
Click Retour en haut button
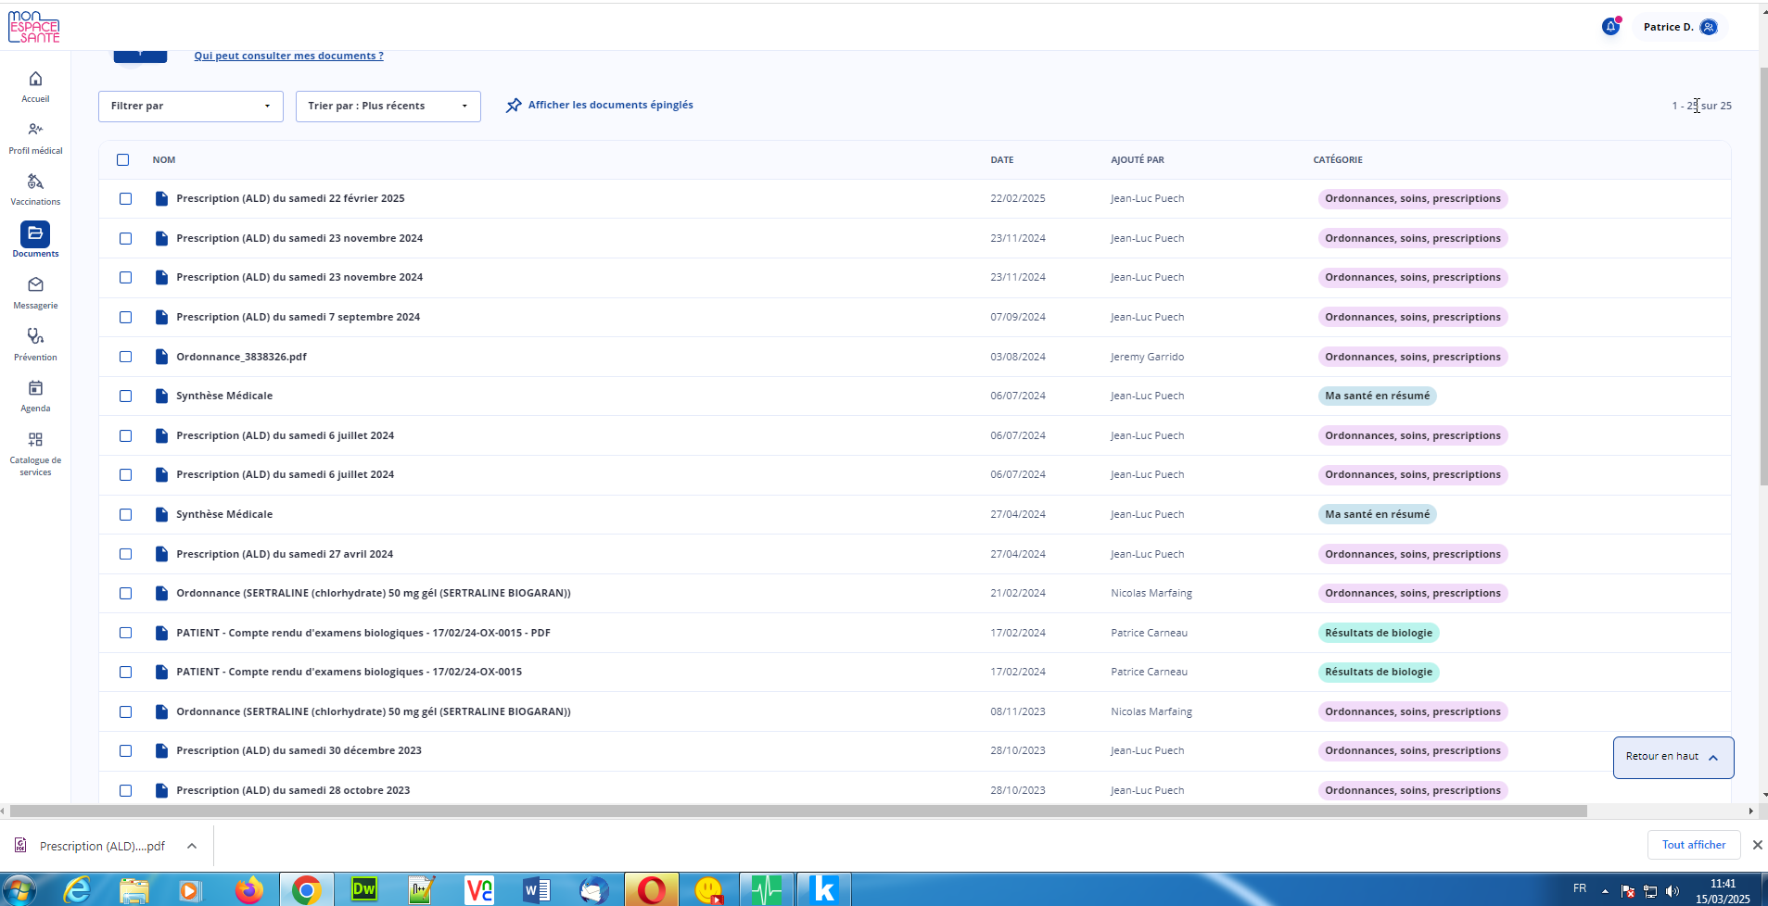[1673, 757]
